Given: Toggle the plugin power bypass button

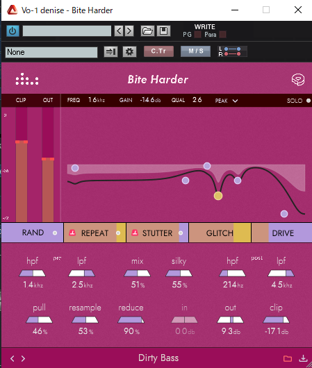Looking at the screenshot, I should coord(13,31).
